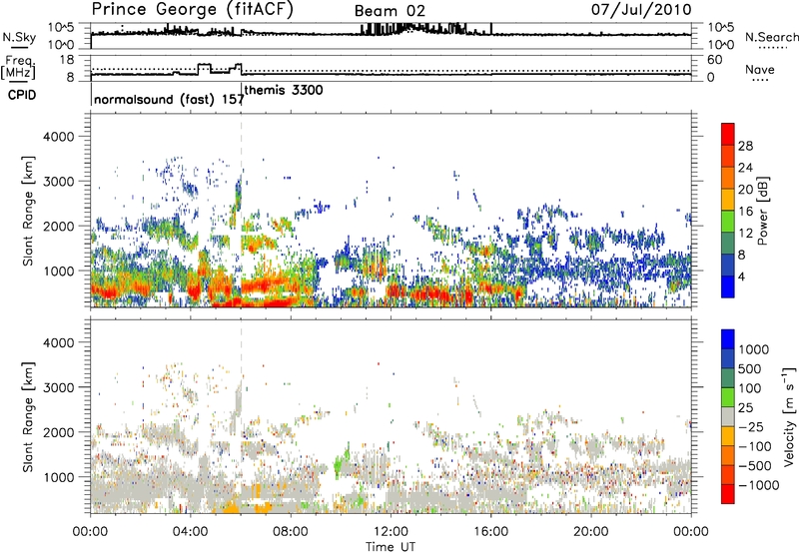Image resolution: width=799 pixels, height=553 pixels.
Task: Click the 'Freq. [MHz]' axis label
Action: point(18,67)
